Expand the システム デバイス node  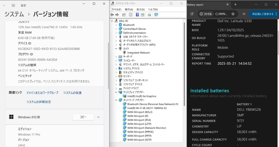[x=116, y=68]
